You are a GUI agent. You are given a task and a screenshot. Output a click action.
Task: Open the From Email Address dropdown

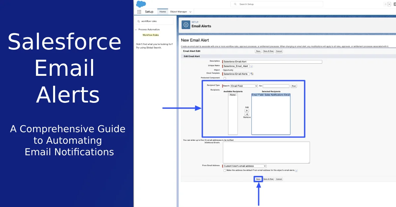pos(245,166)
